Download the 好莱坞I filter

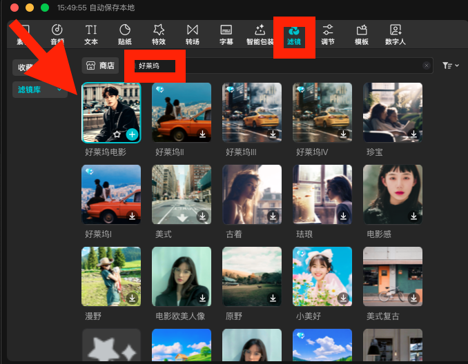pyautogui.click(x=133, y=216)
